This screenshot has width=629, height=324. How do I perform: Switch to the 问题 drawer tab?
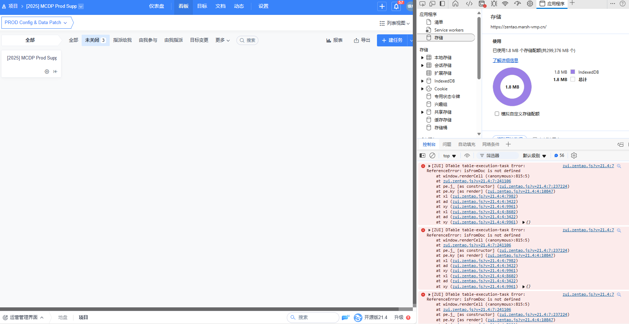[447, 144]
